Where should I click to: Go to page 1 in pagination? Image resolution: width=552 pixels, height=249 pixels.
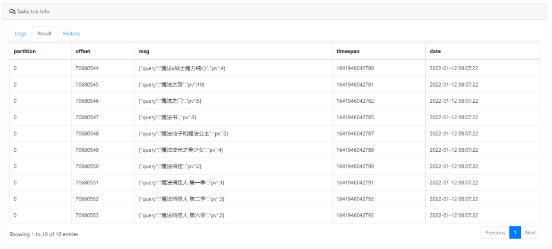(515, 233)
